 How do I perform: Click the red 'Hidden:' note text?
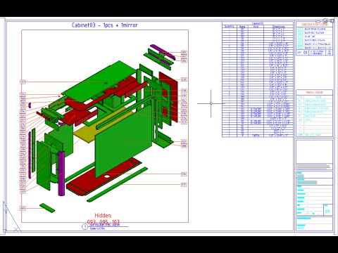click(x=104, y=215)
